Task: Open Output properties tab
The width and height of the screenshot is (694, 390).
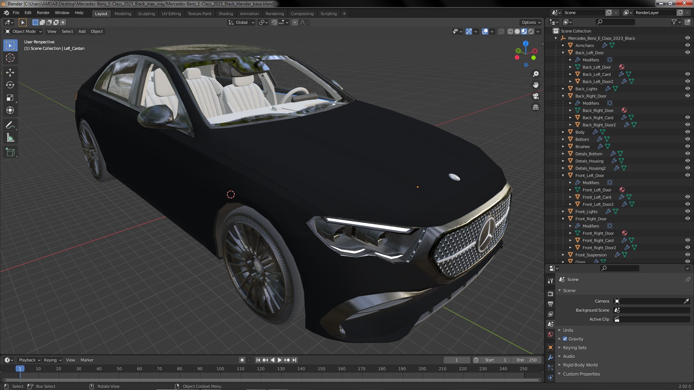Action: tap(551, 304)
